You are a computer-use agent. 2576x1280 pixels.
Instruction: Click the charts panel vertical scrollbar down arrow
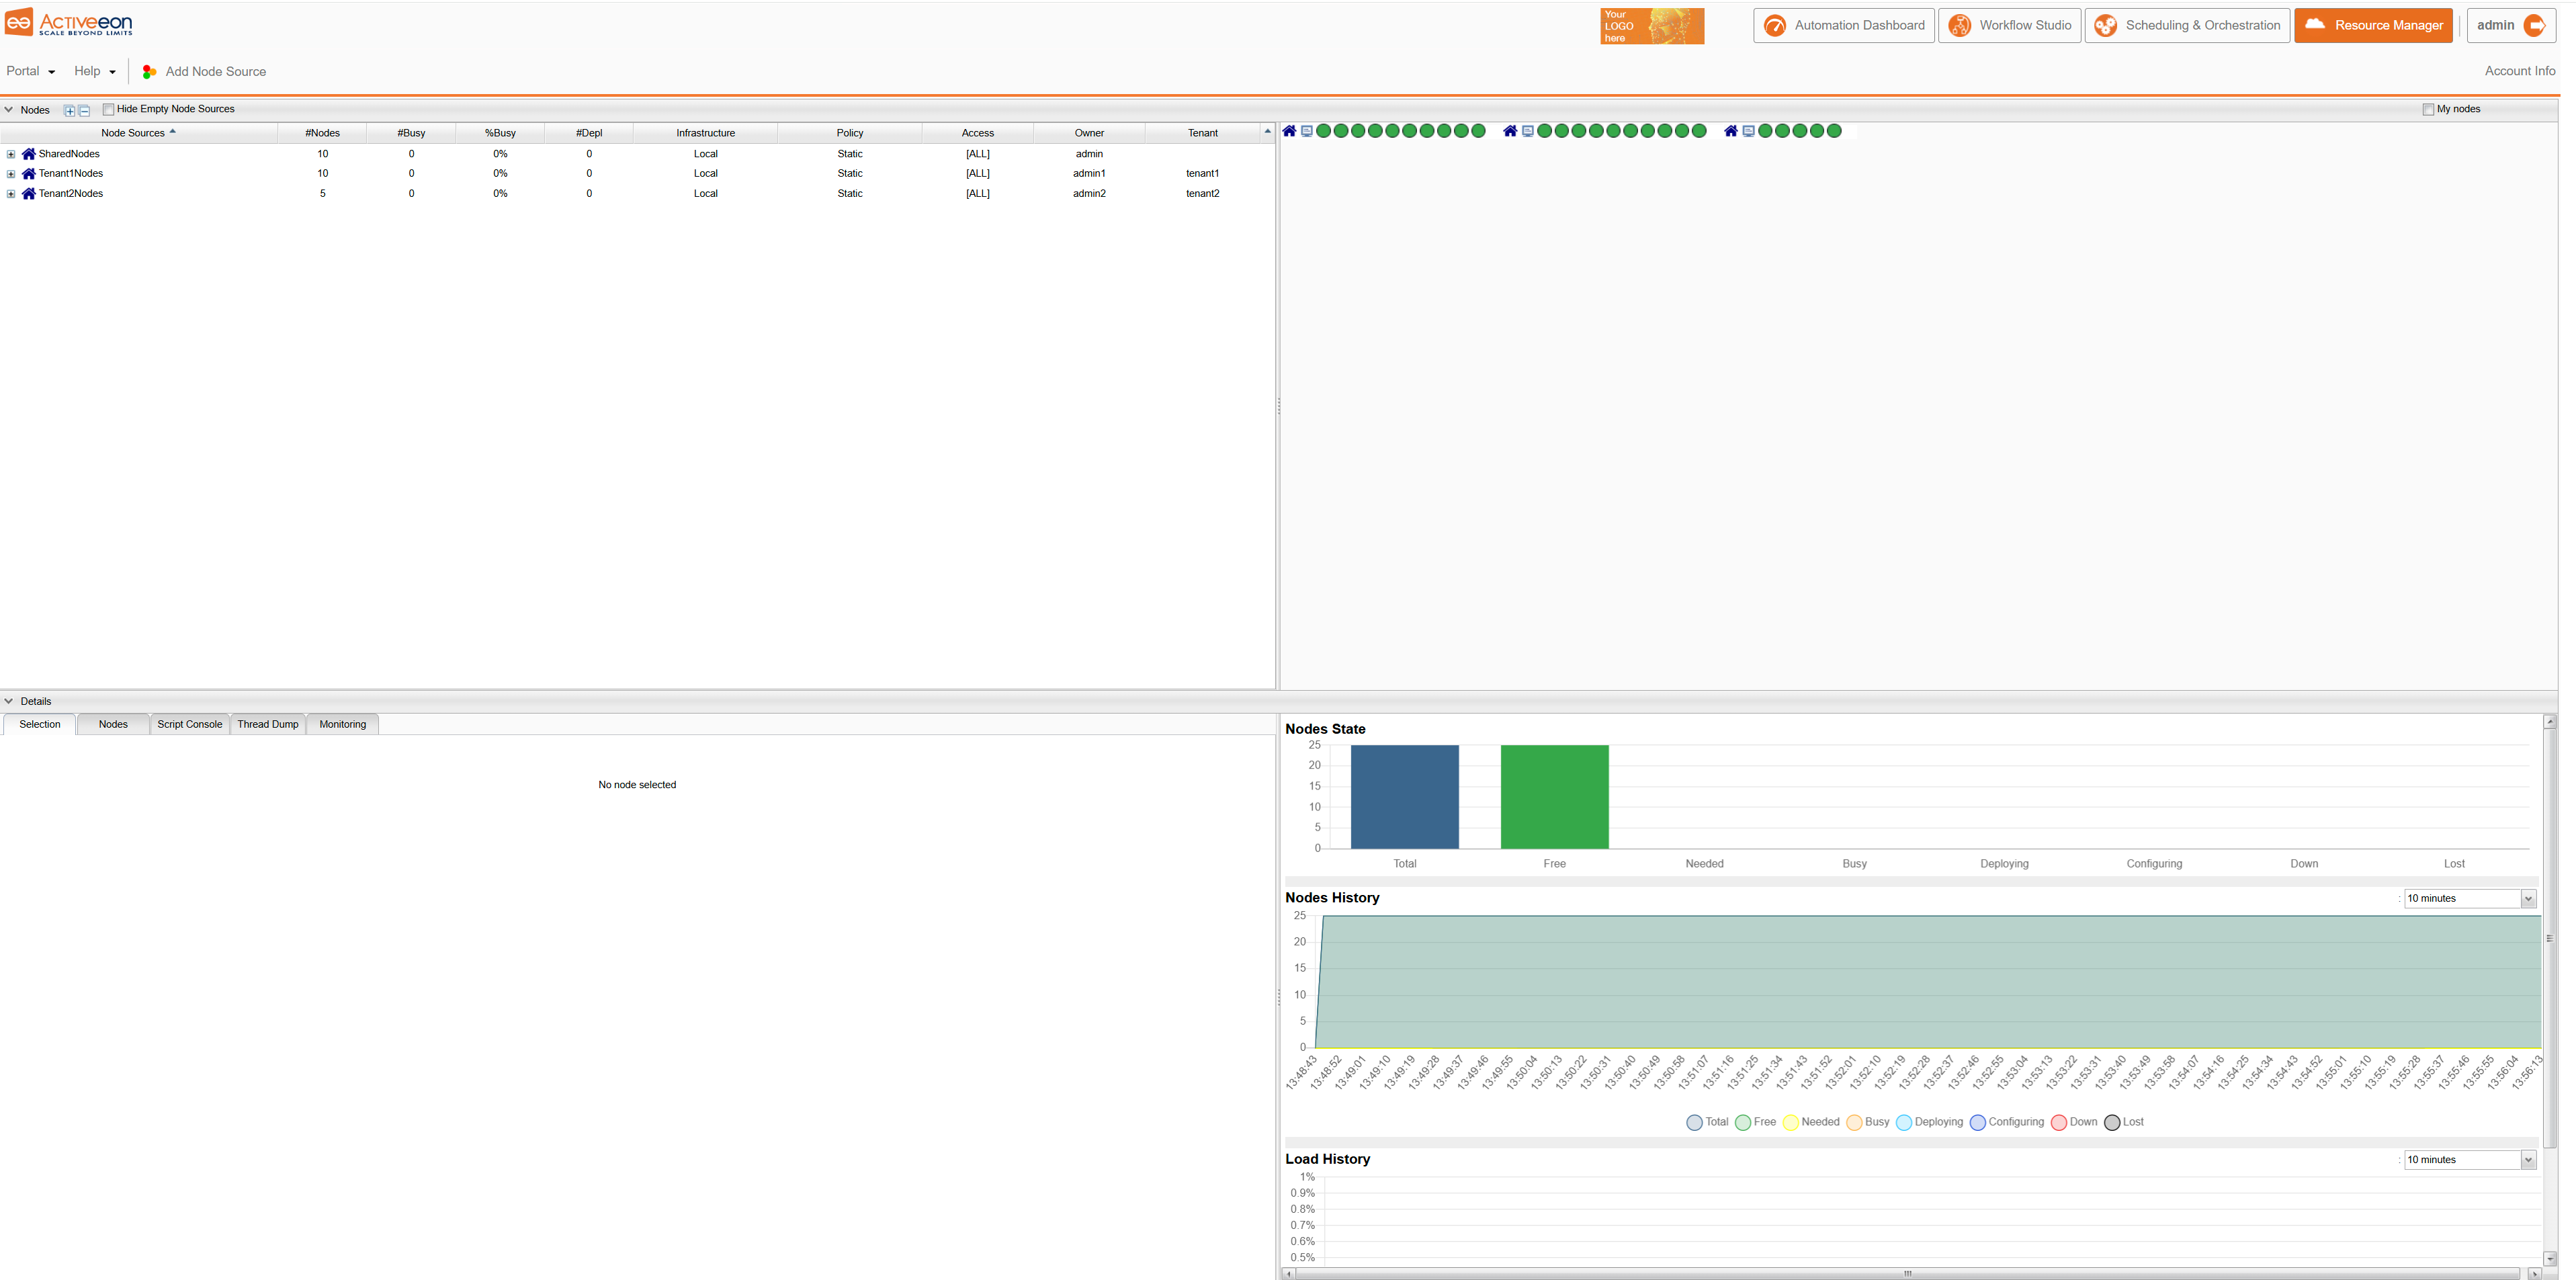[x=2550, y=1259]
